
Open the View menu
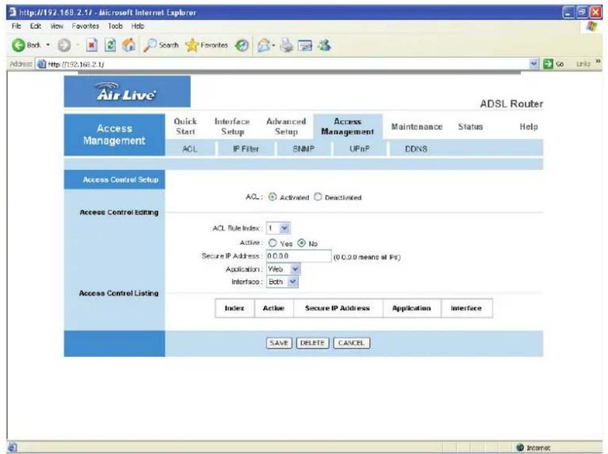click(57, 26)
